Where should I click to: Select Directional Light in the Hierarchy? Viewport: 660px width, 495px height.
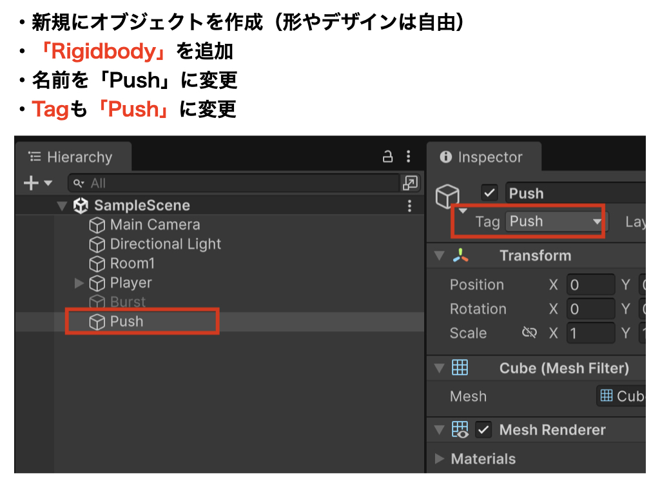click(x=165, y=244)
